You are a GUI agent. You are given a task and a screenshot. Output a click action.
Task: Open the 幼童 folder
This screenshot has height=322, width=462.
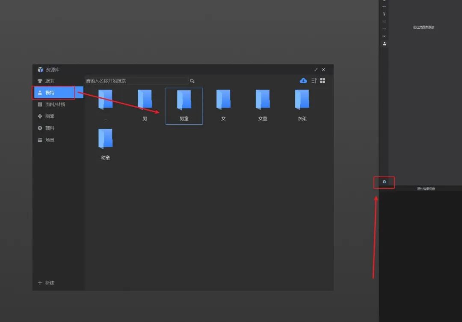[x=106, y=144]
